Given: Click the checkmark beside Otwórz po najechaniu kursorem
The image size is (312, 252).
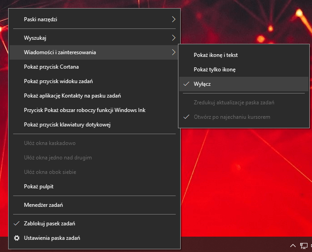Looking at the screenshot, I should (x=186, y=117).
